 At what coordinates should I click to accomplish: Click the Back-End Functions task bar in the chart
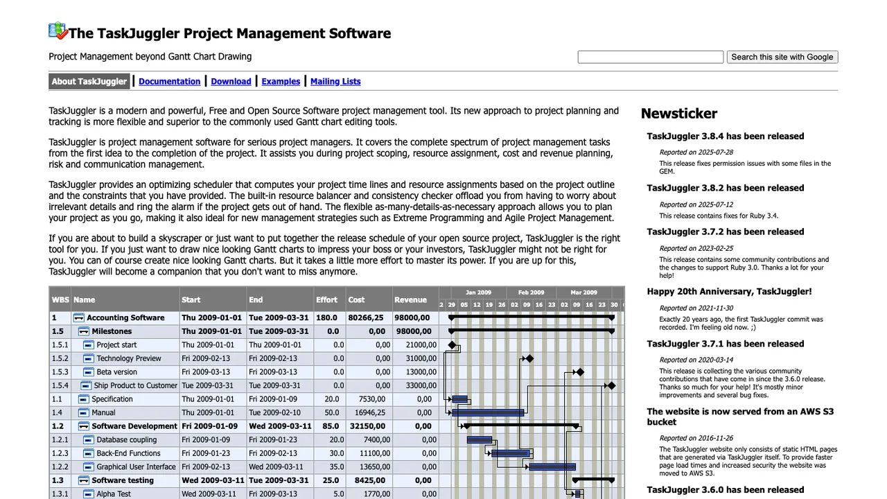(511, 453)
